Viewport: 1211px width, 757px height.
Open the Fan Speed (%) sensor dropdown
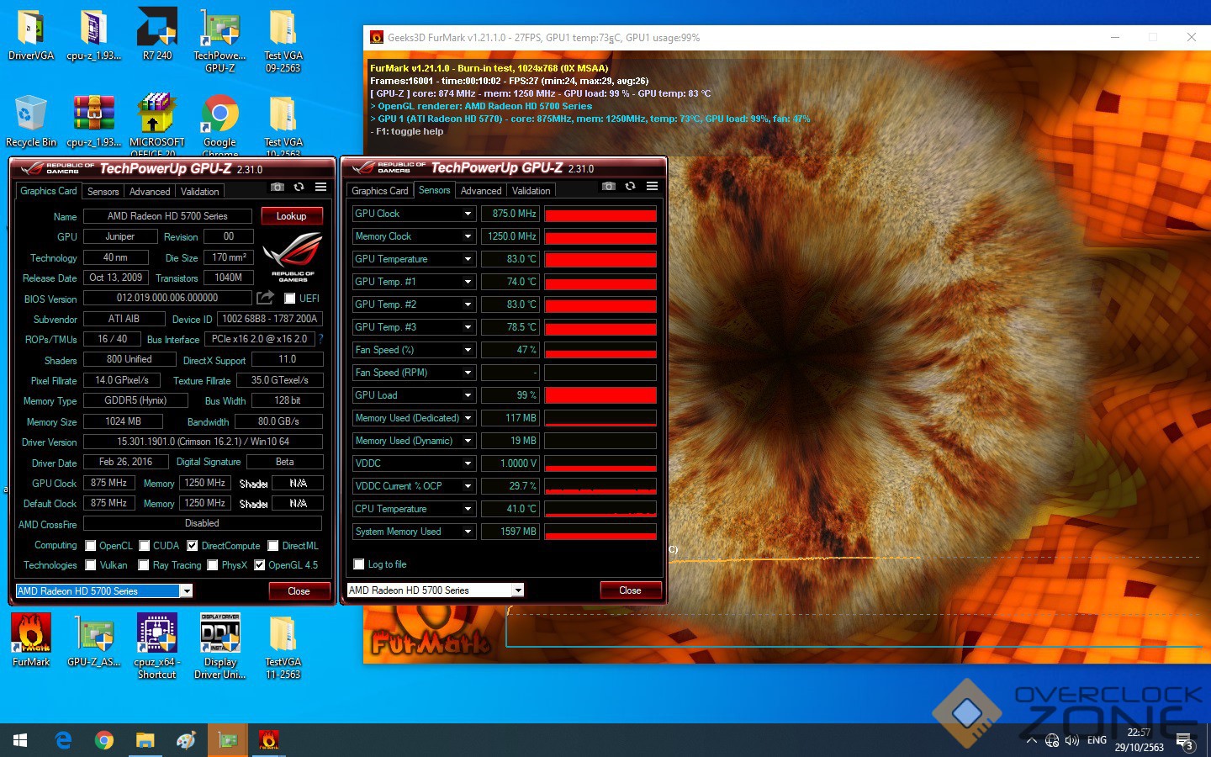pyautogui.click(x=468, y=350)
